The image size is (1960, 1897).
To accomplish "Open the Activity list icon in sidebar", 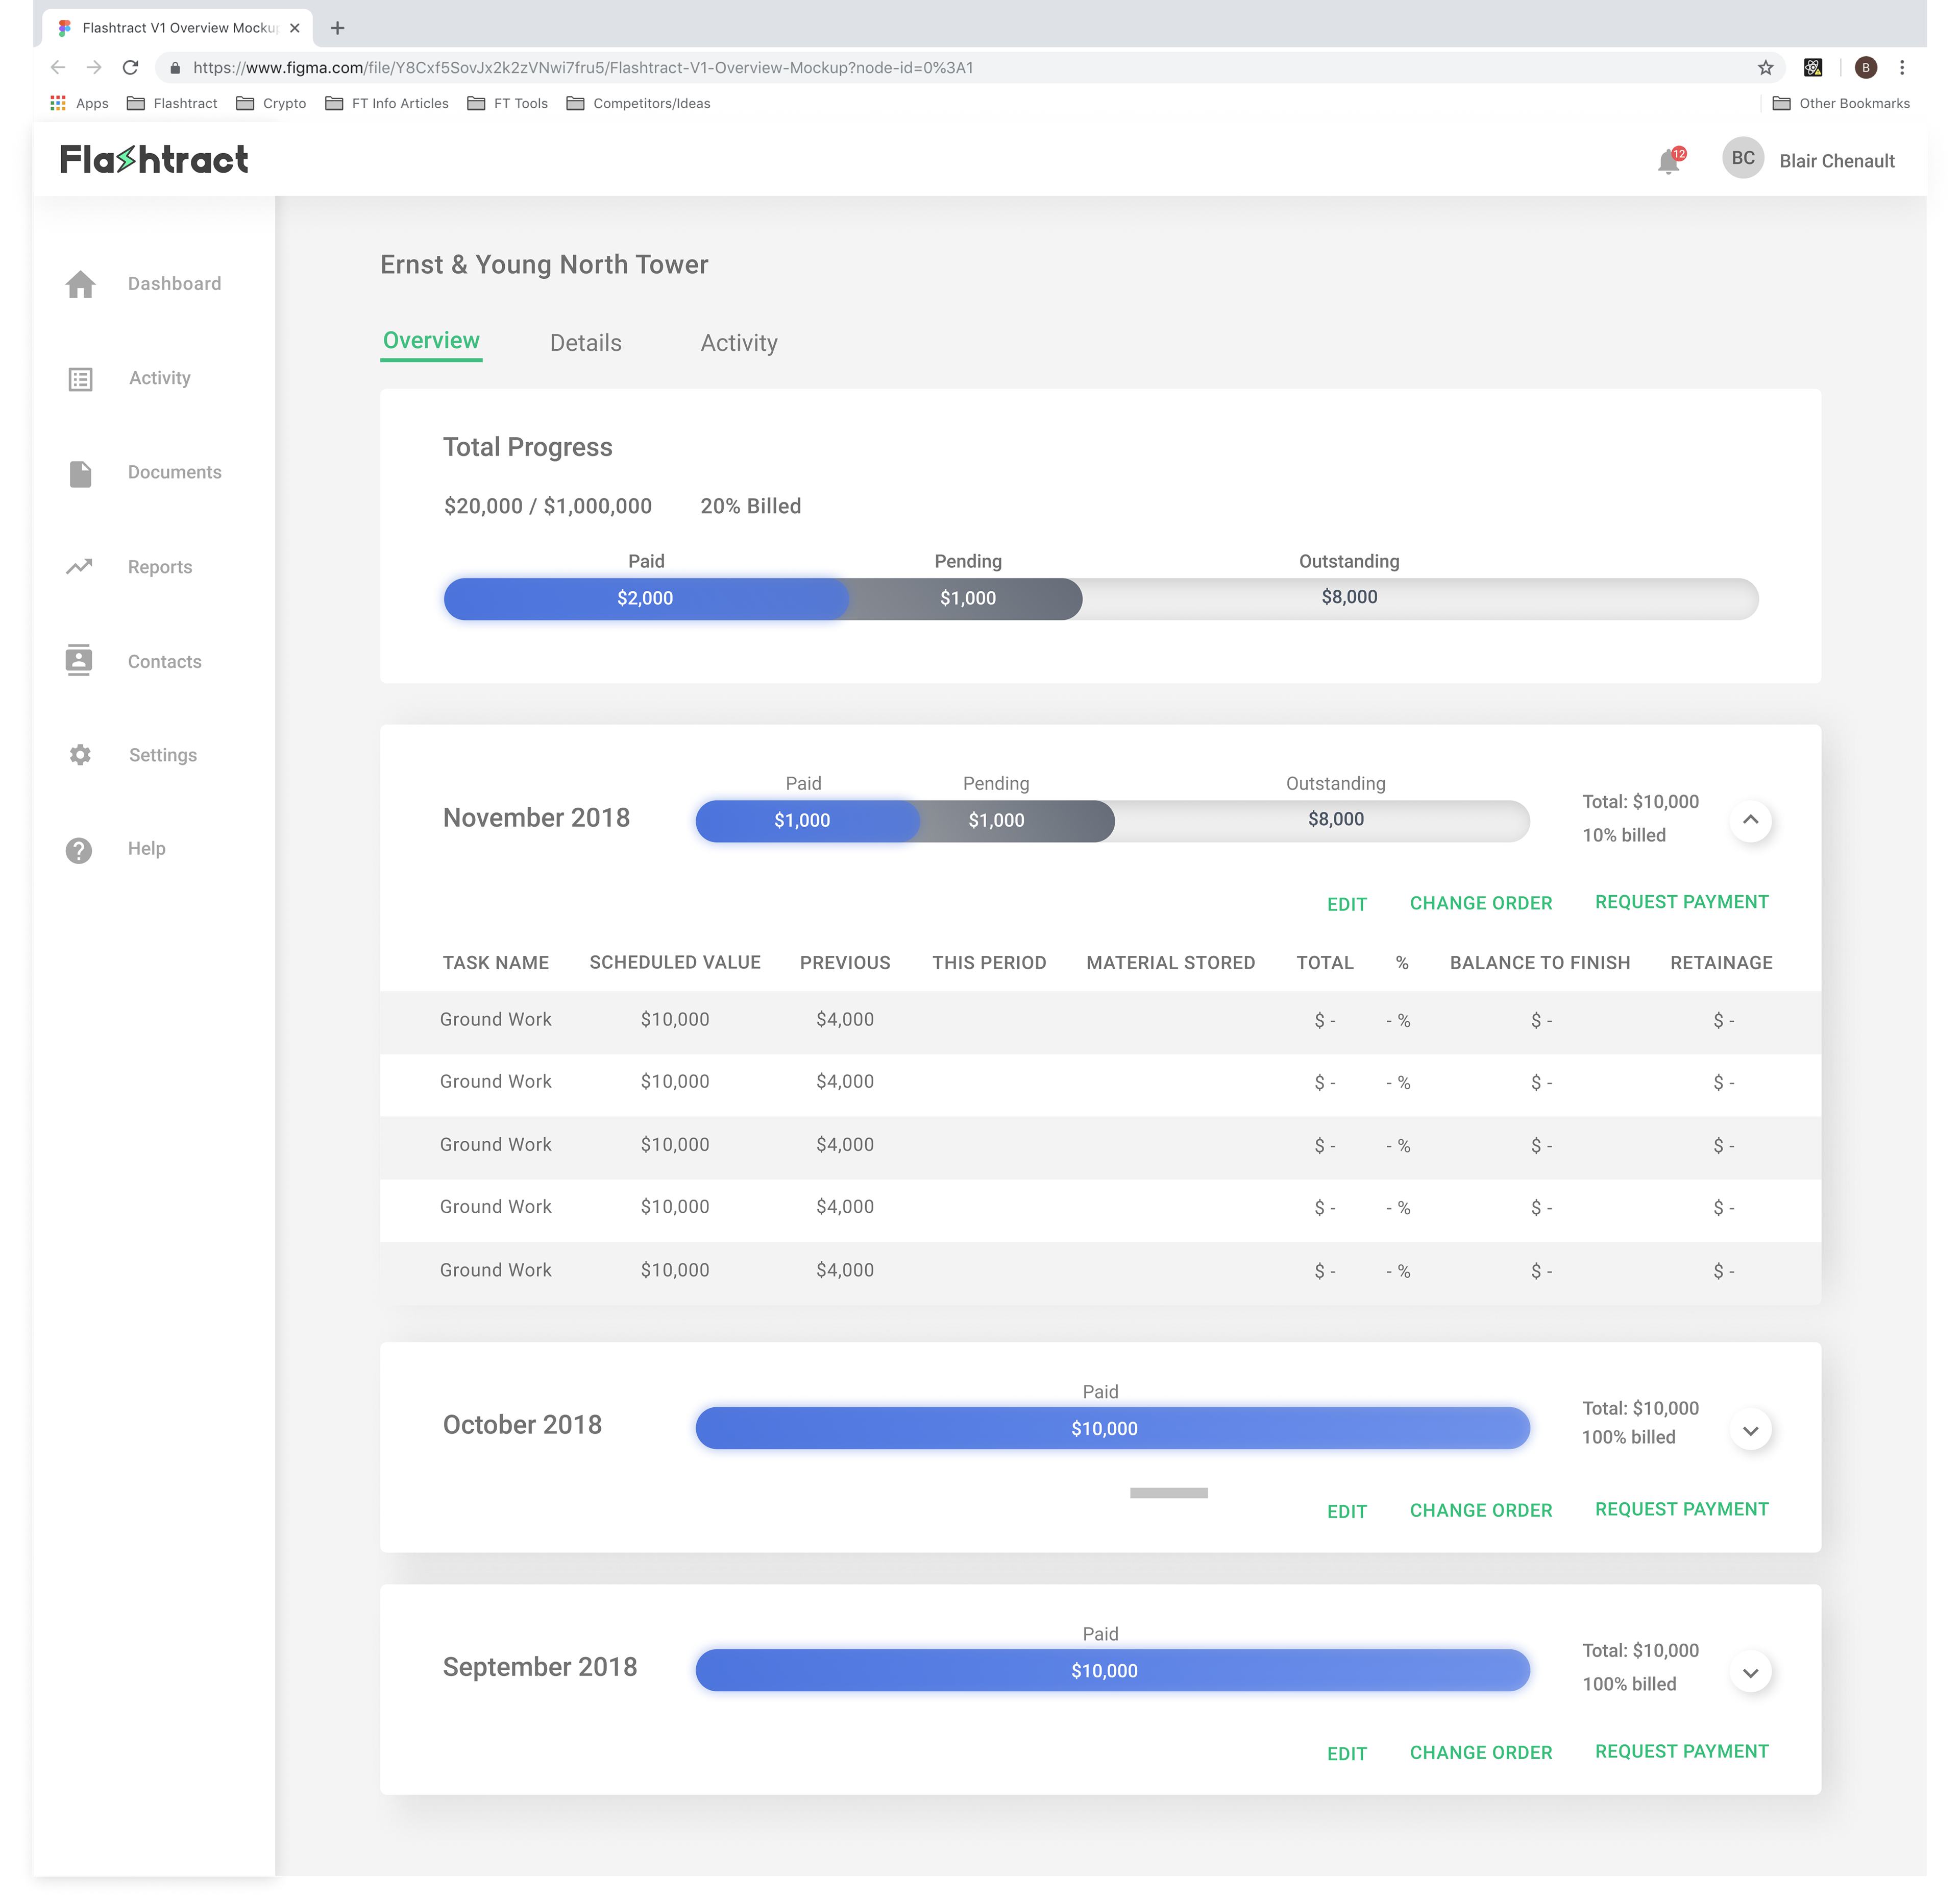I will tap(80, 379).
